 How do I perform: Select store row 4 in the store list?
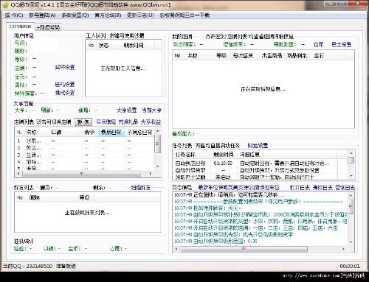tap(84, 162)
